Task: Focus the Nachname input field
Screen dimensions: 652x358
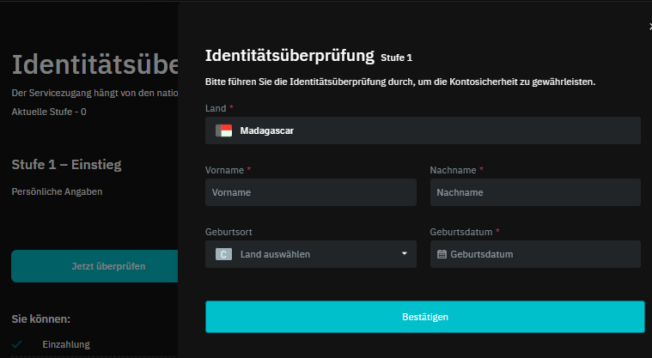Action: (535, 192)
